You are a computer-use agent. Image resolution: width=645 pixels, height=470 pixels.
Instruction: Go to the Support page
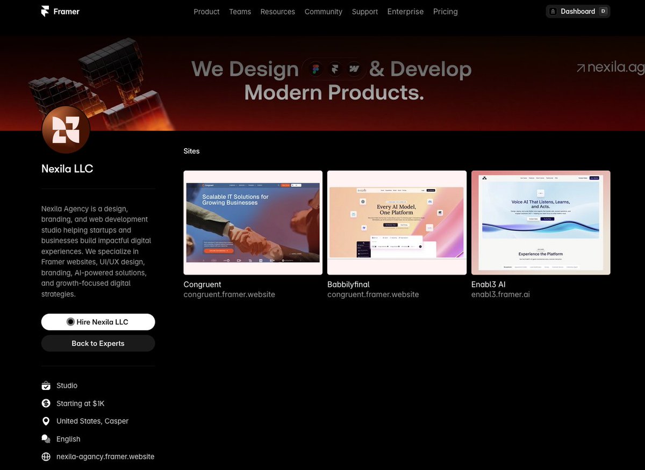pyautogui.click(x=364, y=11)
